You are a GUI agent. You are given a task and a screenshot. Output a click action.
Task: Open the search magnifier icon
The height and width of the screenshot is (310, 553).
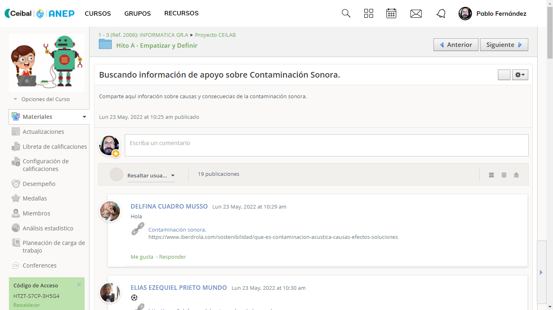tap(346, 13)
